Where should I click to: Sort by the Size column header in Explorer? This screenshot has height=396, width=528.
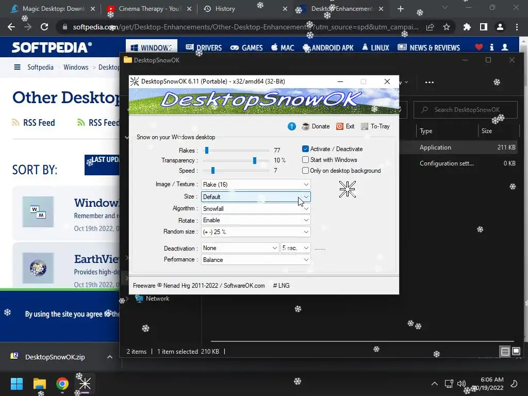click(487, 131)
